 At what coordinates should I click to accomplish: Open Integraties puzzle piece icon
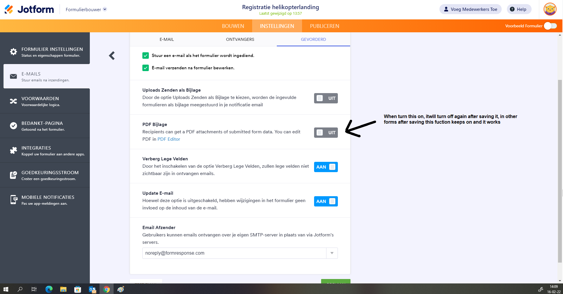pos(13,150)
